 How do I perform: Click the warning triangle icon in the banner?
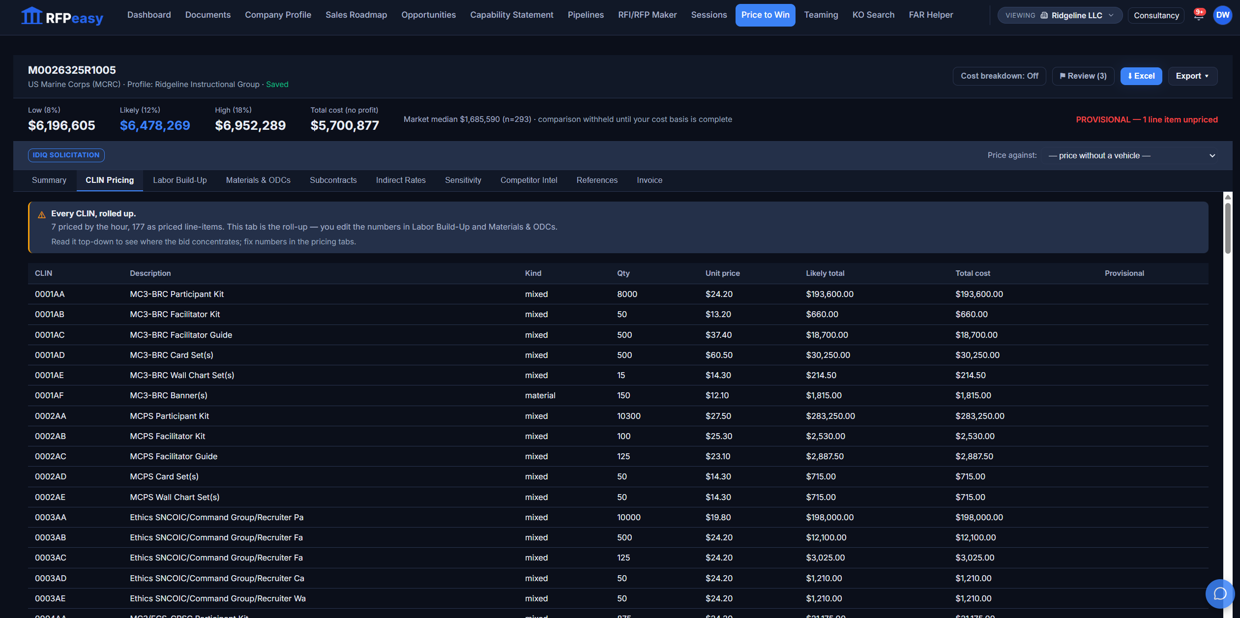[x=42, y=215]
